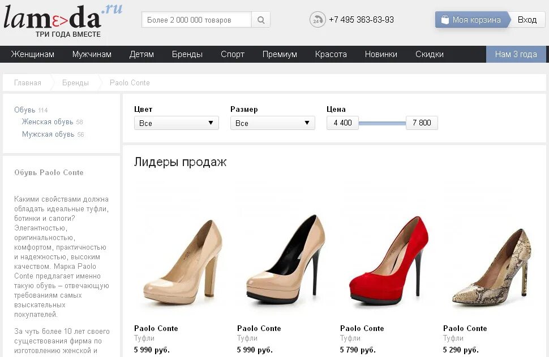The image size is (549, 357).
Task: Focus the product search input field
Action: tap(196, 20)
